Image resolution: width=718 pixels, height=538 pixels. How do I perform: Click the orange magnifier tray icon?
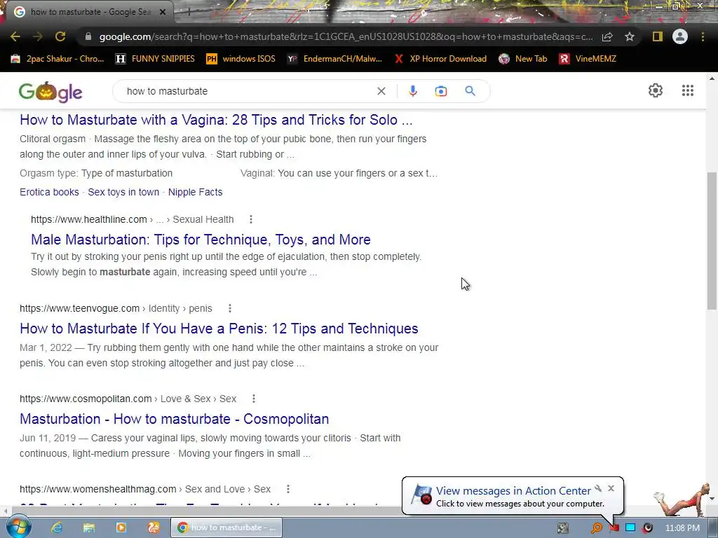click(597, 528)
